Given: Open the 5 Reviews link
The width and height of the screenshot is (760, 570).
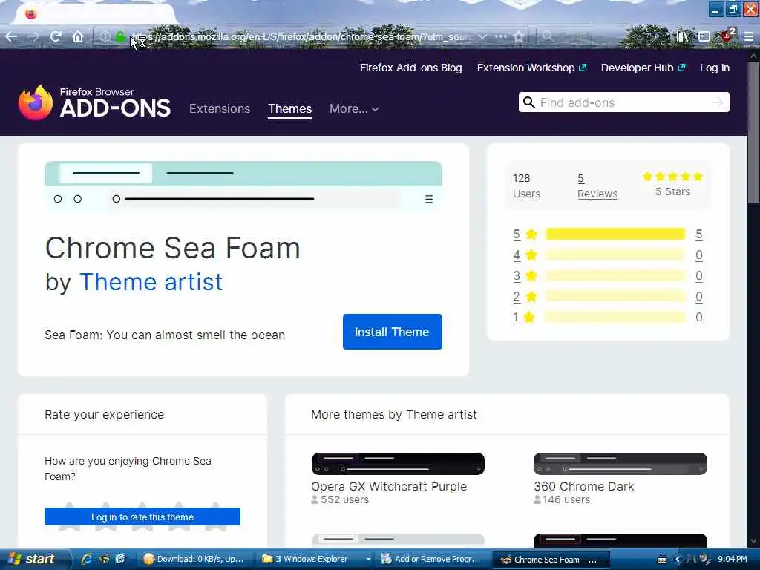Looking at the screenshot, I should pyautogui.click(x=597, y=186).
